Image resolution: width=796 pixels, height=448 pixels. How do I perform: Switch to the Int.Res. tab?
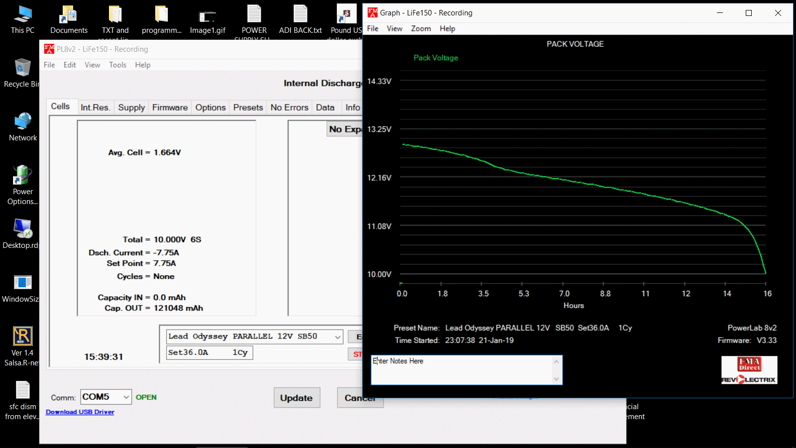(95, 108)
